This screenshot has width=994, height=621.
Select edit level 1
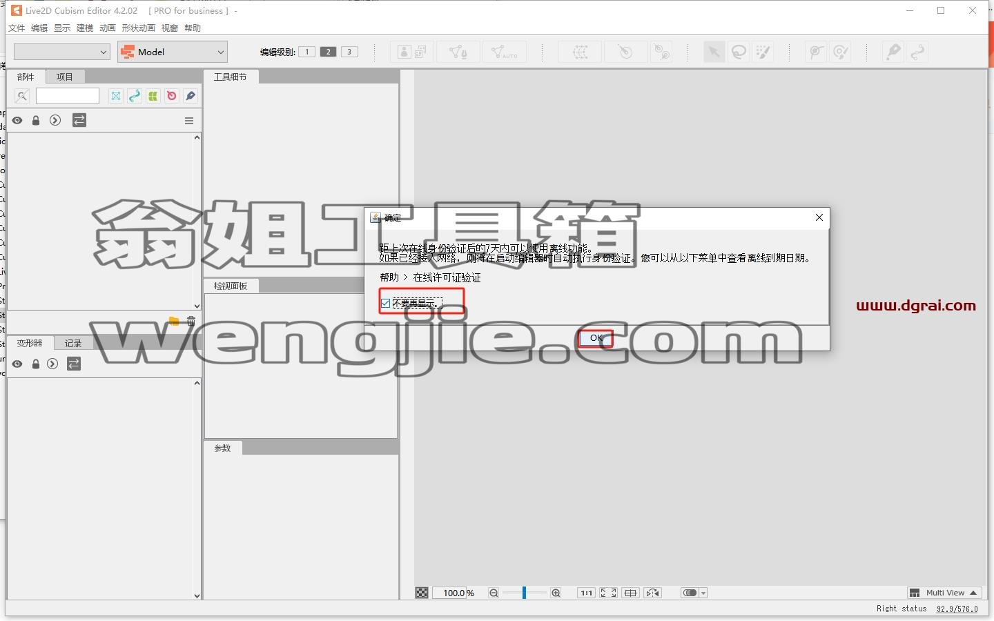coord(307,52)
